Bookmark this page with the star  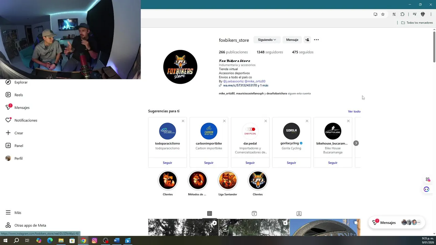point(383,14)
